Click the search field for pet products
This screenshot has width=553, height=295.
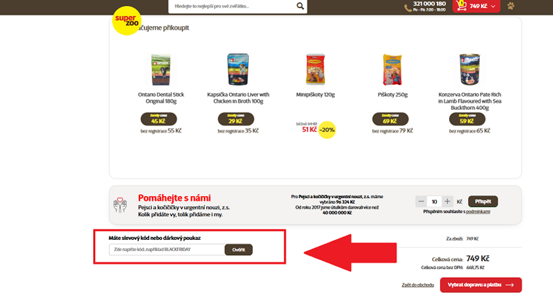233,6
